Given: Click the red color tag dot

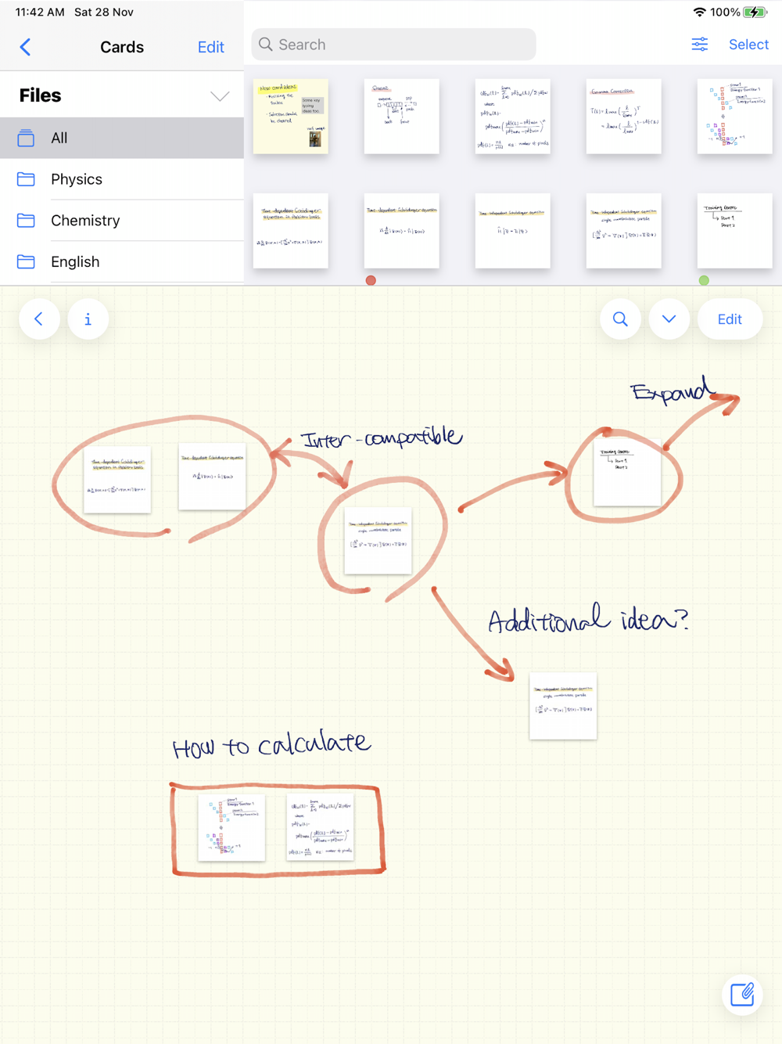Looking at the screenshot, I should coord(371,280).
